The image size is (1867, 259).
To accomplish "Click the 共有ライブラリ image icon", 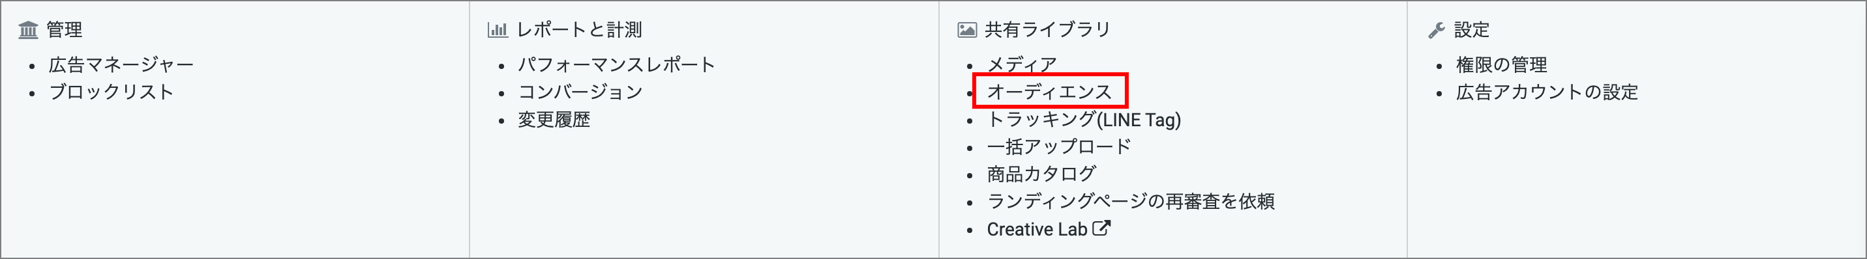I will click(x=967, y=31).
